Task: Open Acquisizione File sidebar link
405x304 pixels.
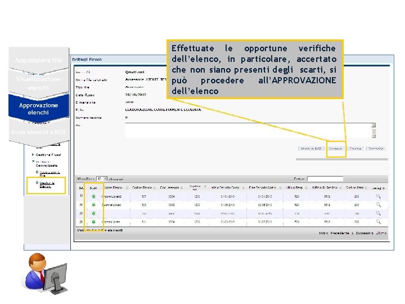Action: [49, 173]
